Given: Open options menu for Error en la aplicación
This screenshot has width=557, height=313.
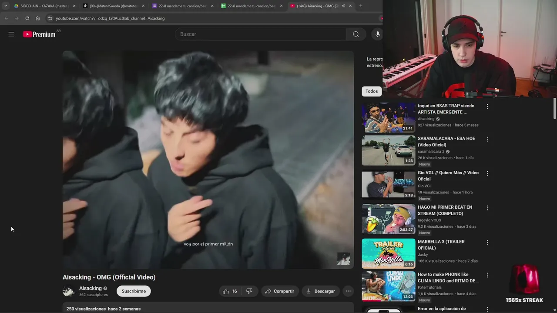Looking at the screenshot, I should click(487, 309).
